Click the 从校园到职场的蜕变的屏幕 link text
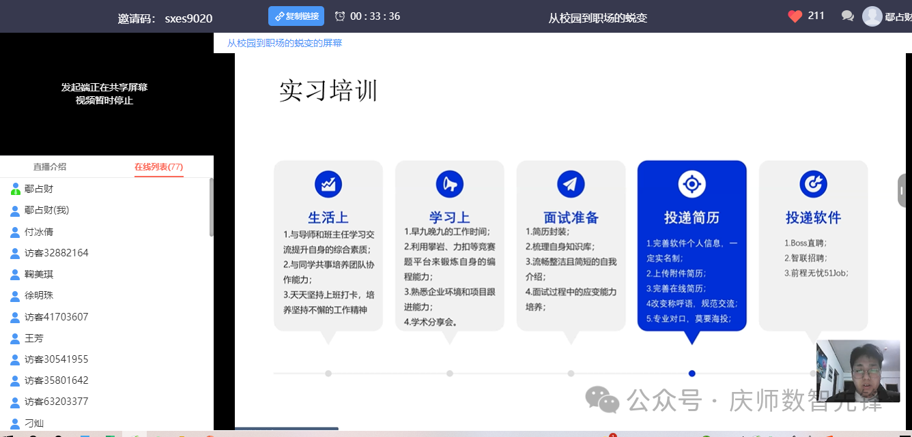Viewport: 912px width, 437px height. [x=285, y=43]
